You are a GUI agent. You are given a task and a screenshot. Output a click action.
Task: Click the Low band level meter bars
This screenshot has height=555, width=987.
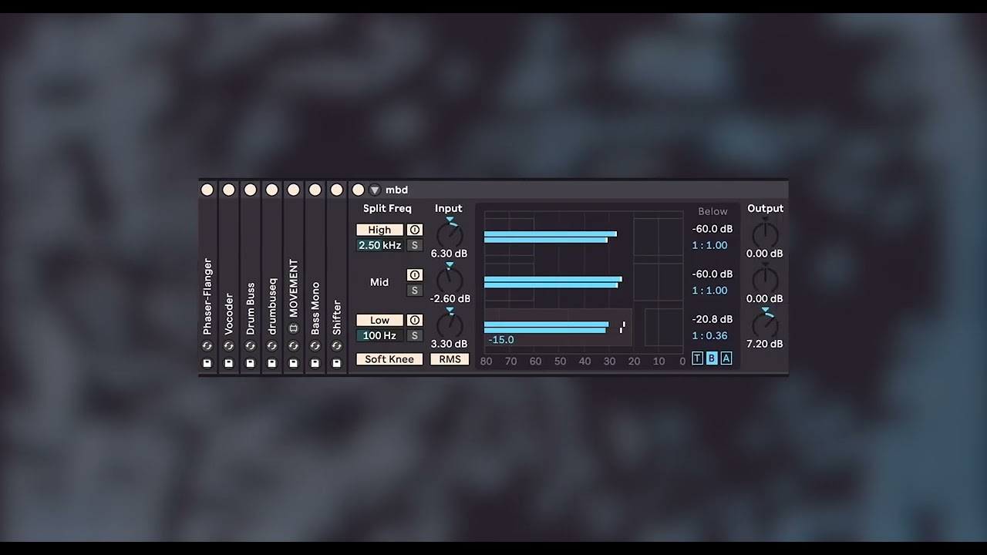(x=546, y=327)
